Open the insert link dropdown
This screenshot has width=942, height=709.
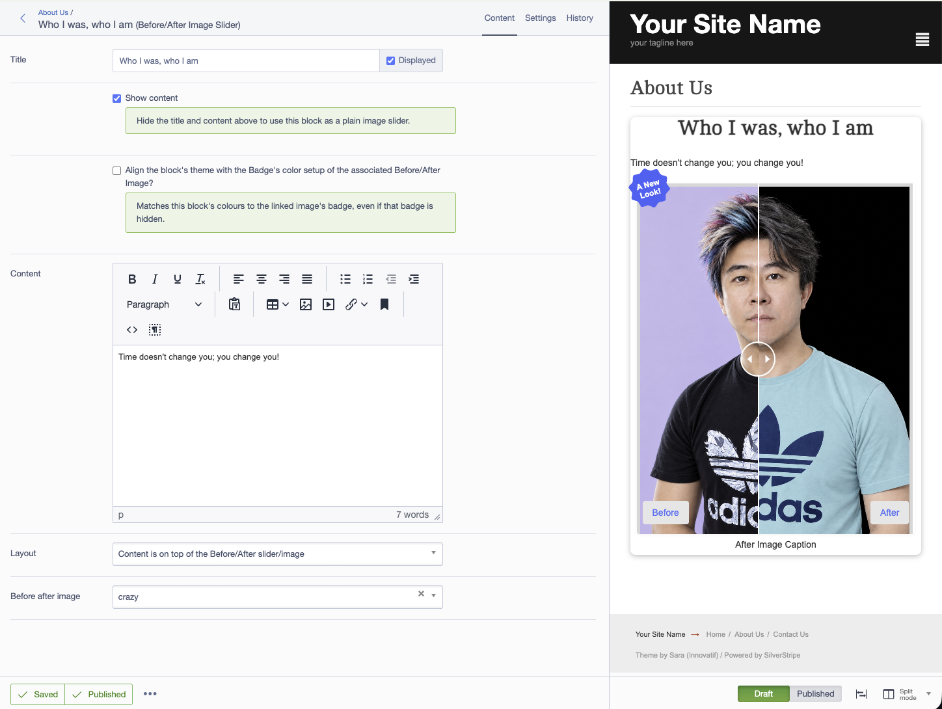pos(357,304)
